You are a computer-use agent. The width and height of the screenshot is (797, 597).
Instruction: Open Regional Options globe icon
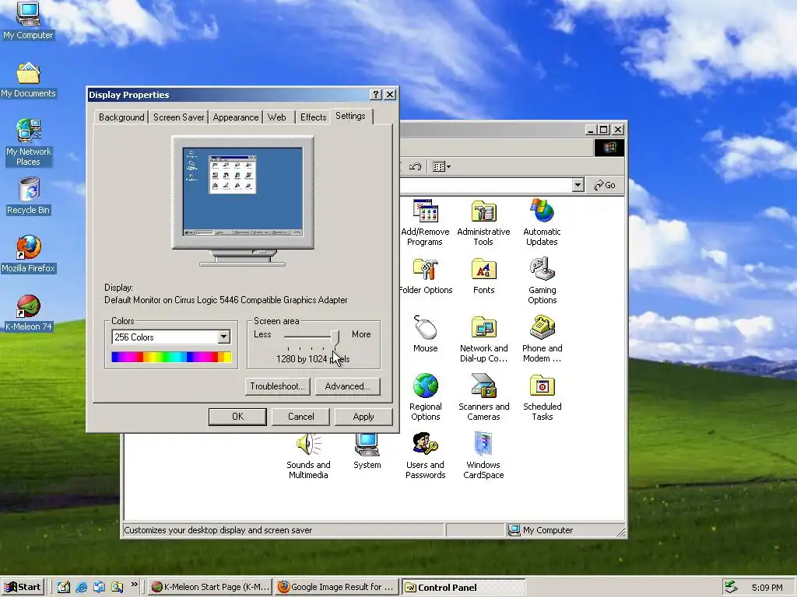426,397
